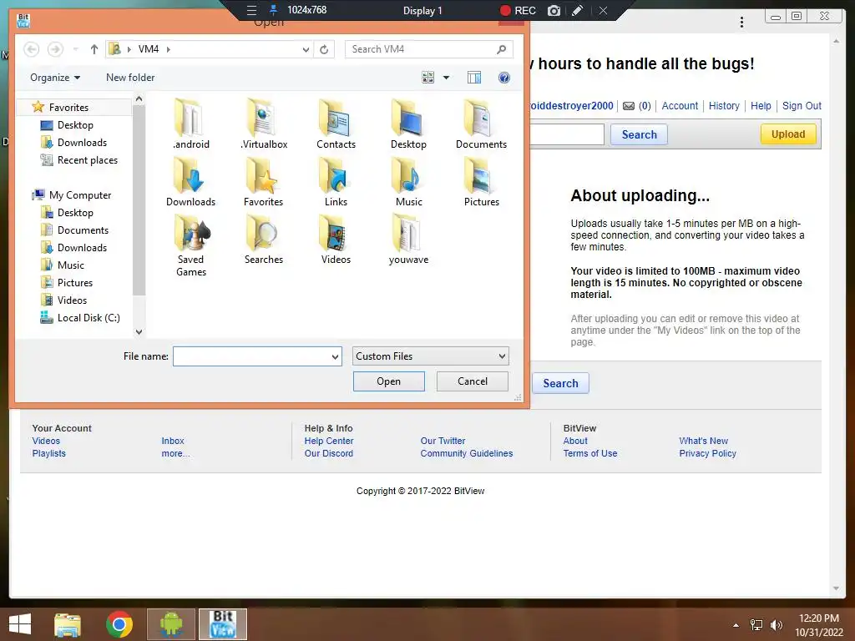
Task: Open Chrome from the taskbar
Action: 119,624
